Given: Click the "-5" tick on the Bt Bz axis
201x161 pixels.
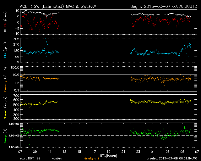Looking at the screenshot, I should 17,29.
